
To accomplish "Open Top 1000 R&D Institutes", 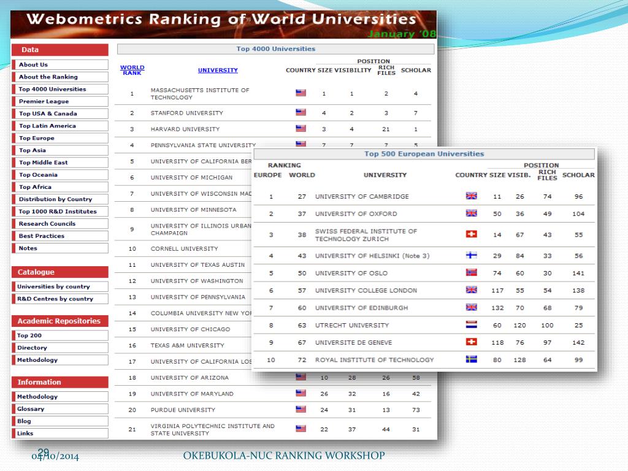I will (60, 211).
